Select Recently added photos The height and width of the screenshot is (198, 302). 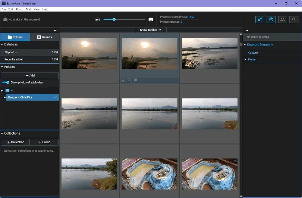(x=30, y=59)
